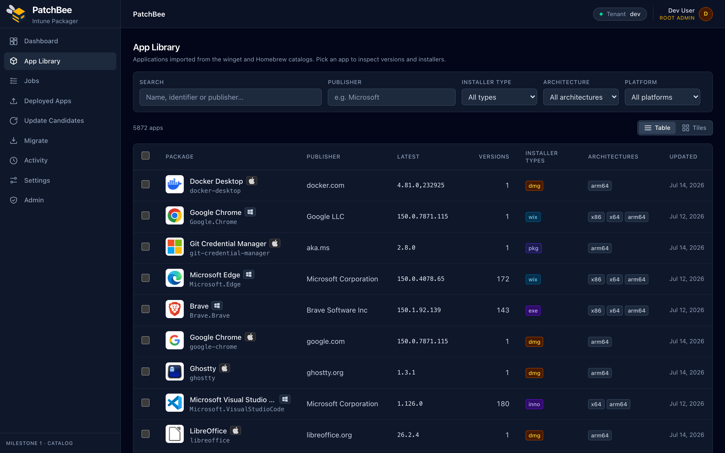Open the 'All architectures' dropdown

[581, 97]
